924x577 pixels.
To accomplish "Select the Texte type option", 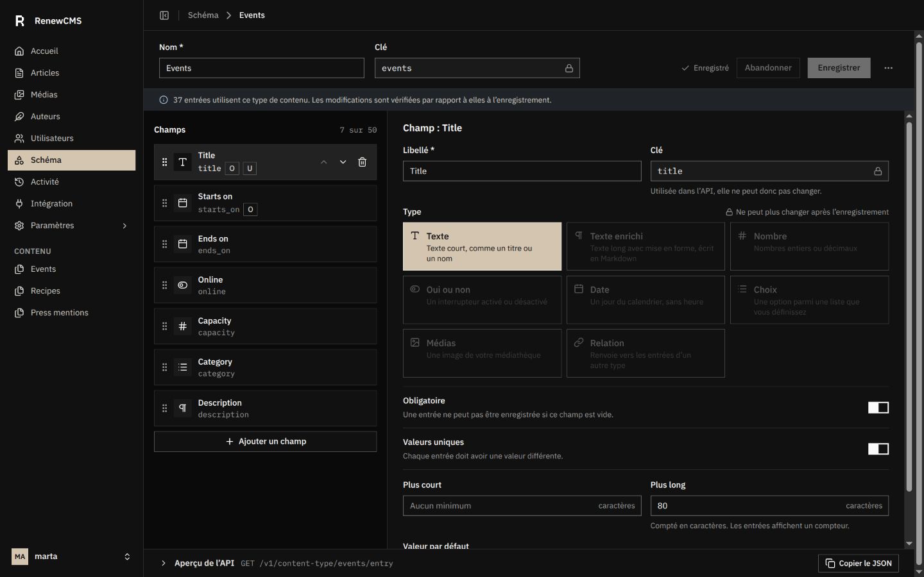I will click(482, 246).
